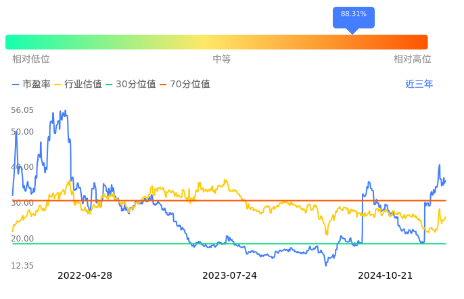Click the 2022-04-28 date on the axis
This screenshot has height=299, width=464.
point(85,275)
